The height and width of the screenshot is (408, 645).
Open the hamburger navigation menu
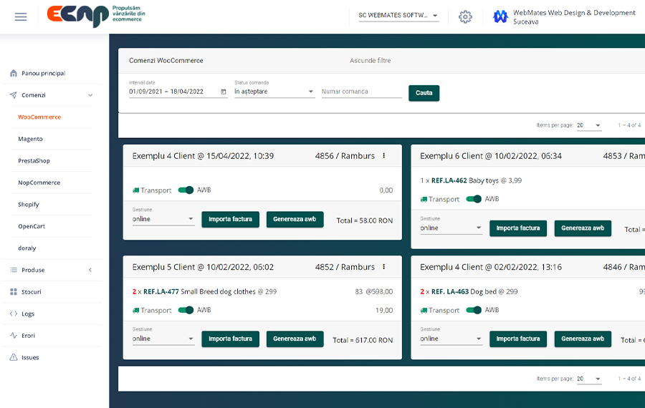pos(21,16)
